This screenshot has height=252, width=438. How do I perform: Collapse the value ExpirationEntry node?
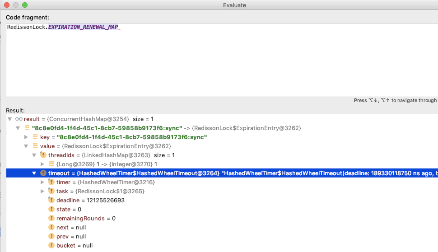pos(26,146)
